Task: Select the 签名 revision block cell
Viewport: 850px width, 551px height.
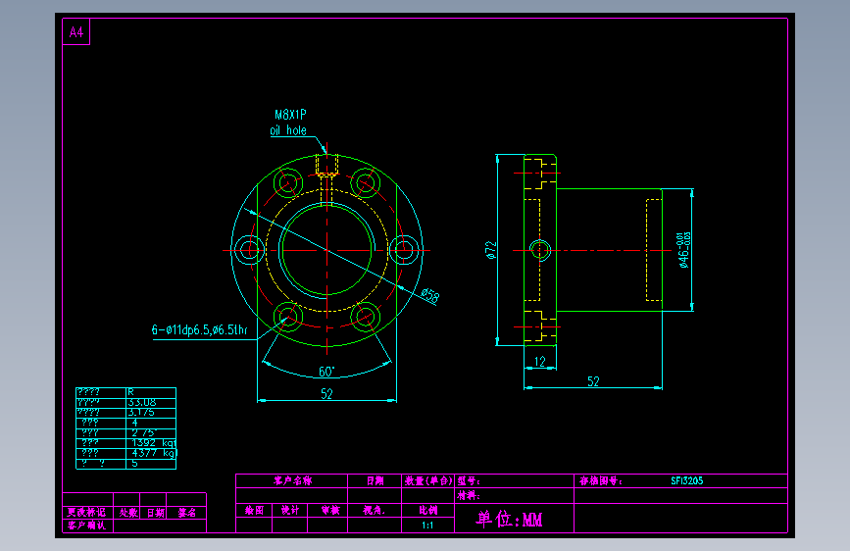Action: pyautogui.click(x=187, y=513)
